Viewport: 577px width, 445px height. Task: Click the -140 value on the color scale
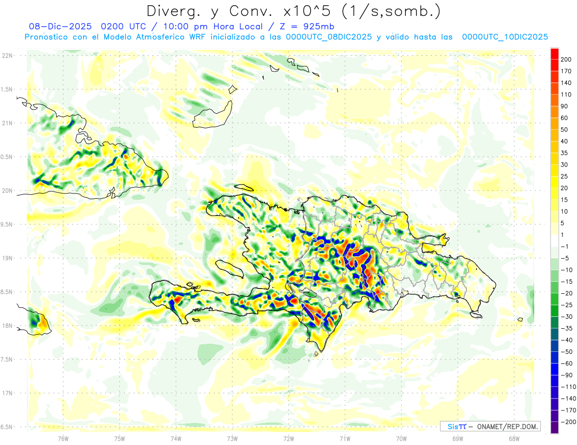[x=568, y=398]
